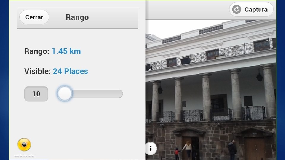
Task: Click the "Rango:" label text
Action: click(37, 51)
